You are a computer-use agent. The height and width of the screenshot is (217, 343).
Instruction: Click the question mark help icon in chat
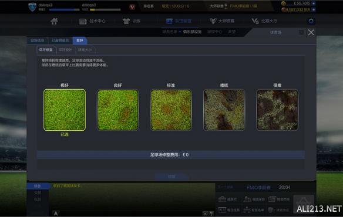(x=211, y=213)
